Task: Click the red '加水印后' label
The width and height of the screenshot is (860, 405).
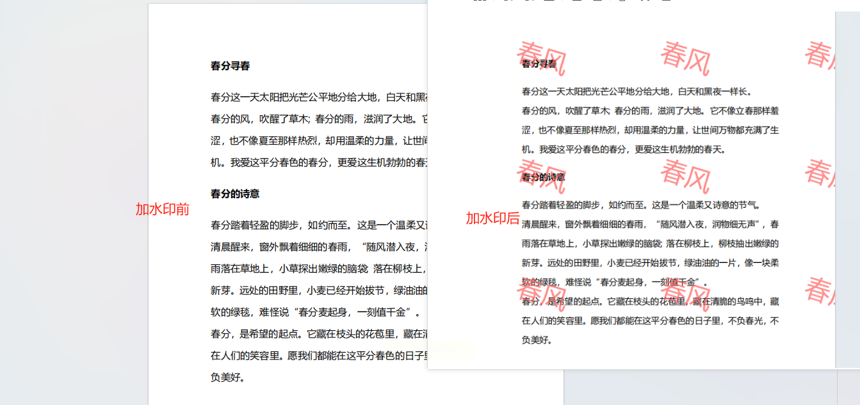Action: [x=492, y=218]
